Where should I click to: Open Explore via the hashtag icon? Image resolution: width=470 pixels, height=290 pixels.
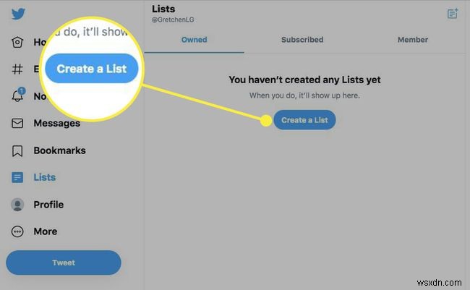coord(18,69)
